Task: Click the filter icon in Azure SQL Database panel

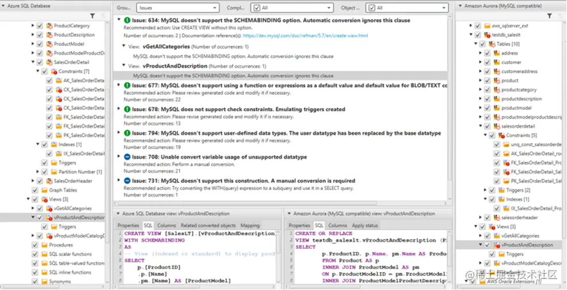Action: [92, 16]
